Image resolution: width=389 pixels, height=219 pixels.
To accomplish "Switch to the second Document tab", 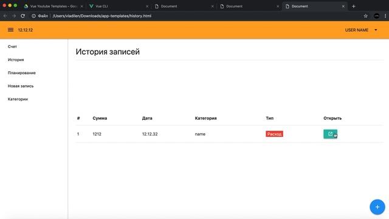I will coord(249,6).
